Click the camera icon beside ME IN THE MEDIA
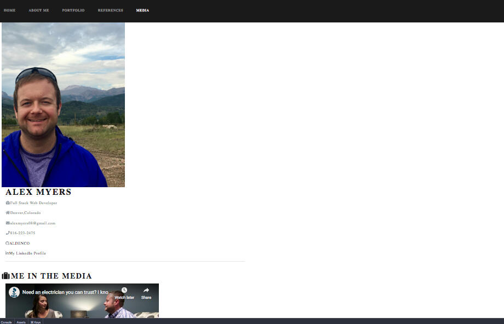504x324 pixels. click(5, 276)
